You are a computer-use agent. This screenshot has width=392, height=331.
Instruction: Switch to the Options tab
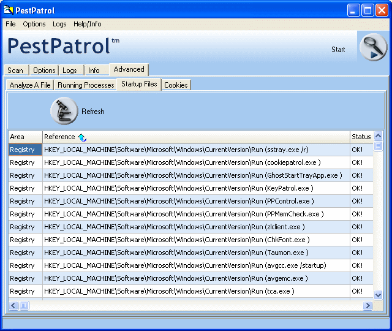tap(44, 70)
